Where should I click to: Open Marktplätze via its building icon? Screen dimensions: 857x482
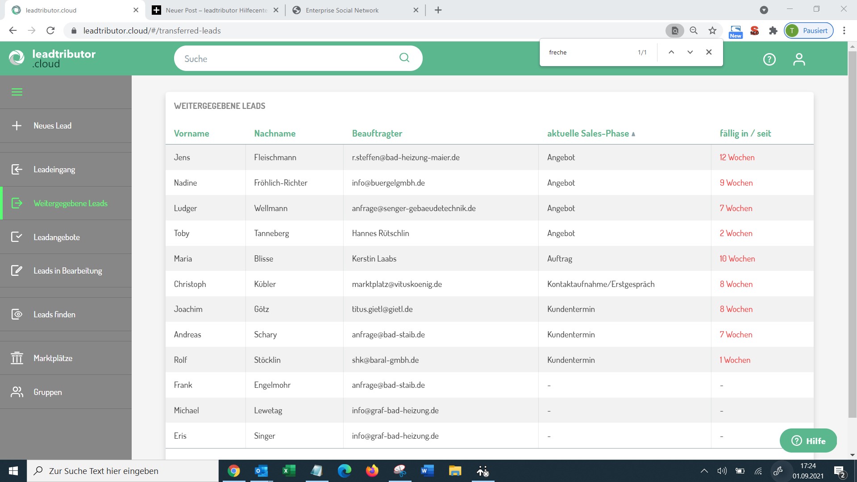tap(17, 358)
